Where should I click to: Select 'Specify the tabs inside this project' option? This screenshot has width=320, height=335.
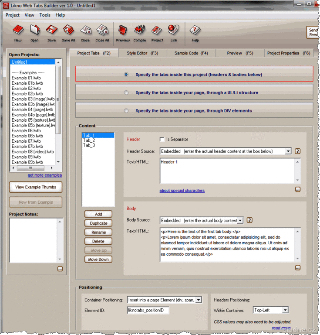126,75
